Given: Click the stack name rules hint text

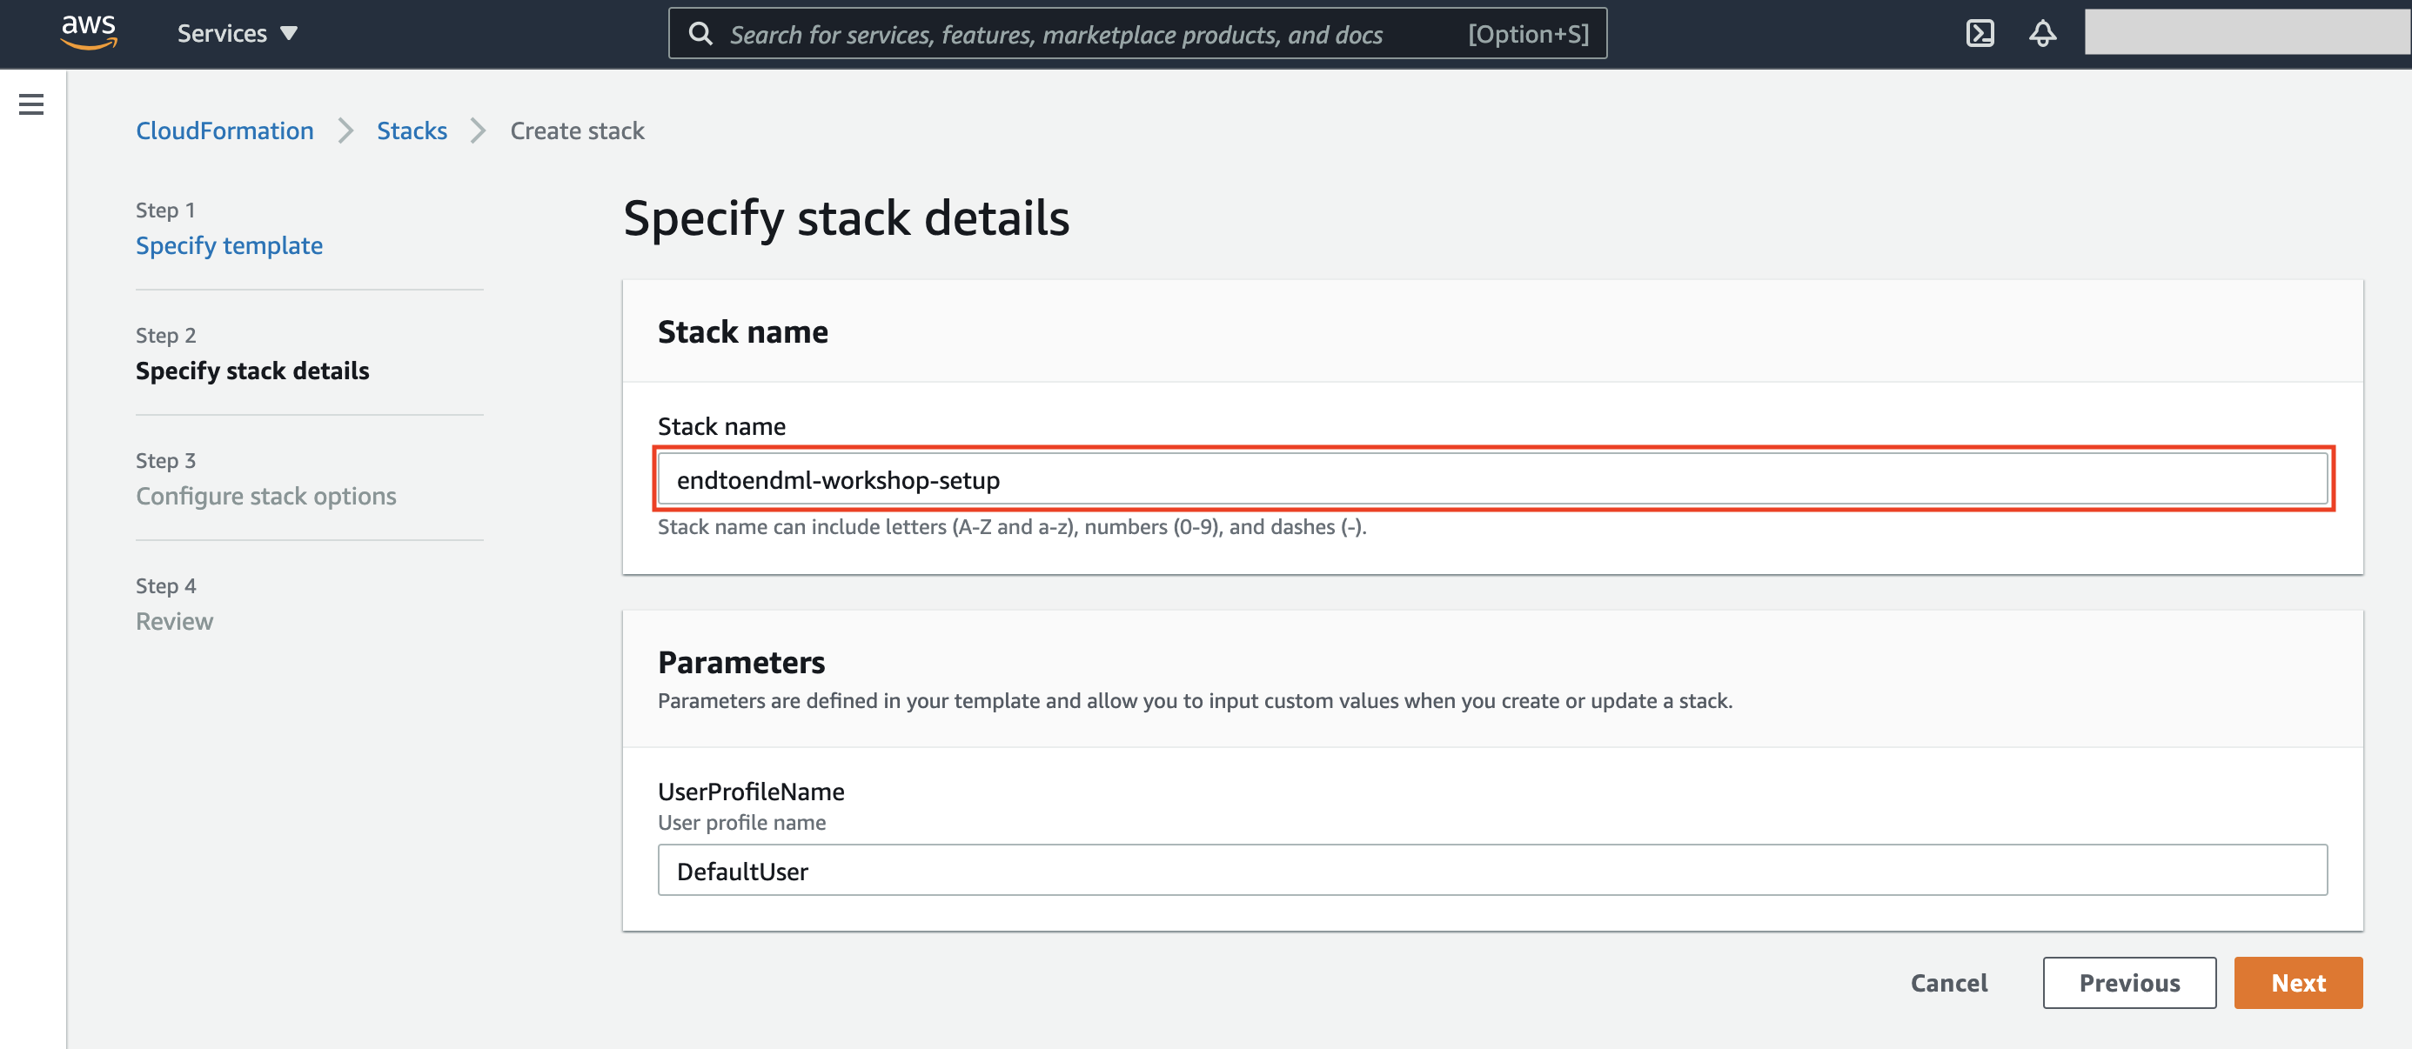Looking at the screenshot, I should pyautogui.click(x=1012, y=527).
